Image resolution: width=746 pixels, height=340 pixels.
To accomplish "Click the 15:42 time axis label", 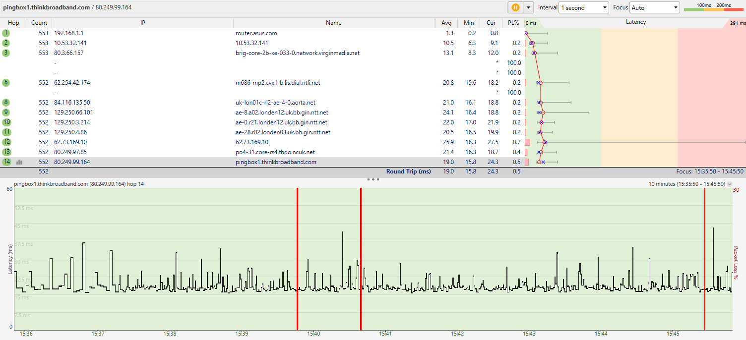I will (x=457, y=334).
